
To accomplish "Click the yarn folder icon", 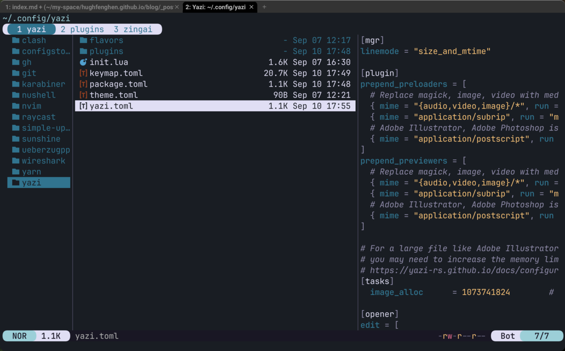I will click(15, 171).
